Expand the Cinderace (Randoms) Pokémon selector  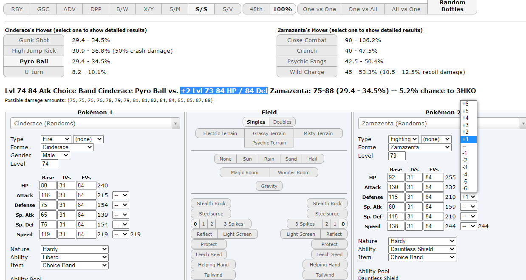(x=95, y=124)
